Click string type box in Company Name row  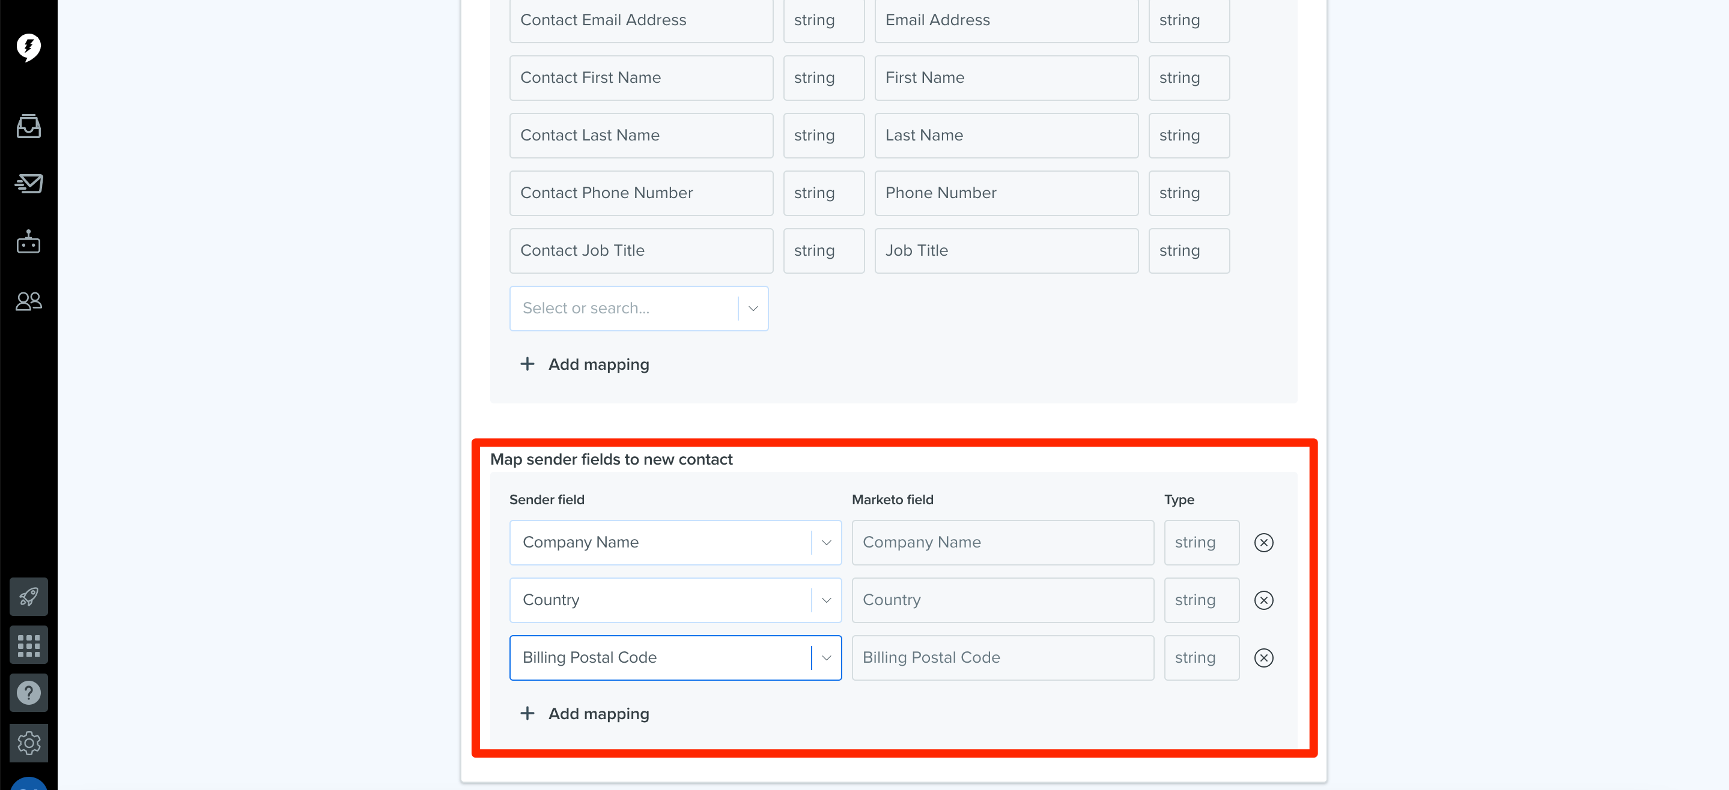(x=1202, y=543)
